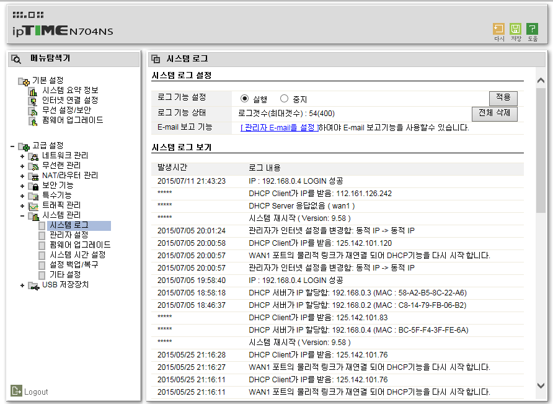Open the 설정 백업/복구 menu item
The height and width of the screenshot is (404, 553).
click(x=74, y=264)
